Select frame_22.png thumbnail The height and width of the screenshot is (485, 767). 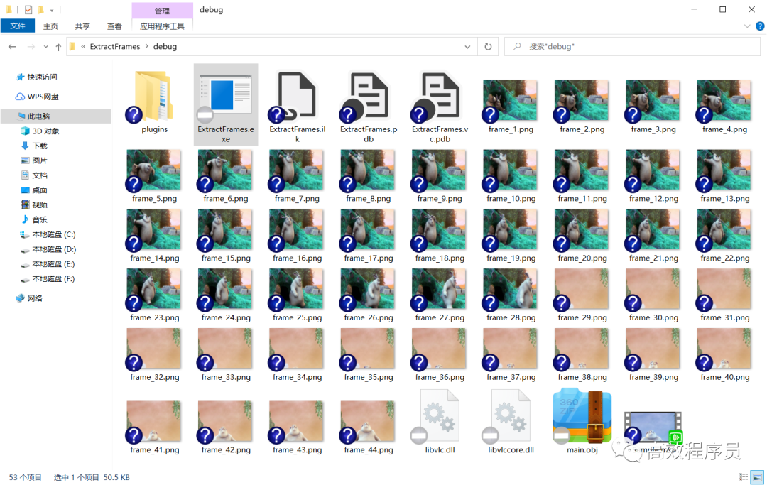[724, 229]
